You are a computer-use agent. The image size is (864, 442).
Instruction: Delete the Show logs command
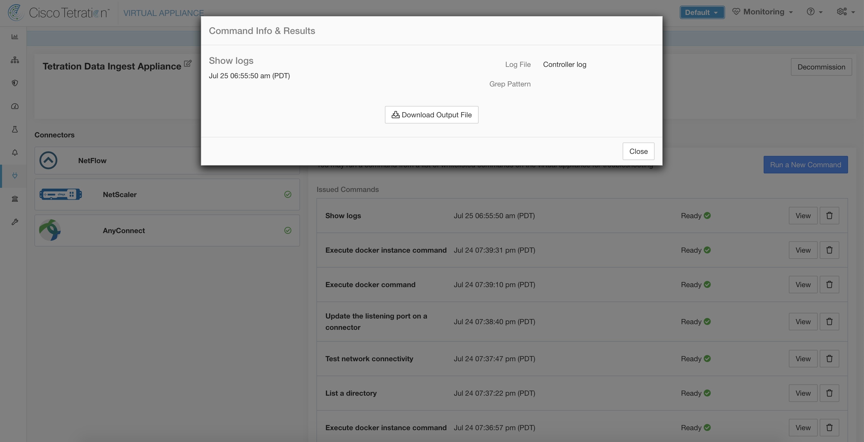pyautogui.click(x=830, y=215)
